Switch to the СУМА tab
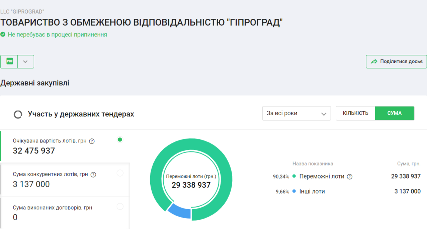Screen dimensions: 427x229 pyautogui.click(x=394, y=113)
